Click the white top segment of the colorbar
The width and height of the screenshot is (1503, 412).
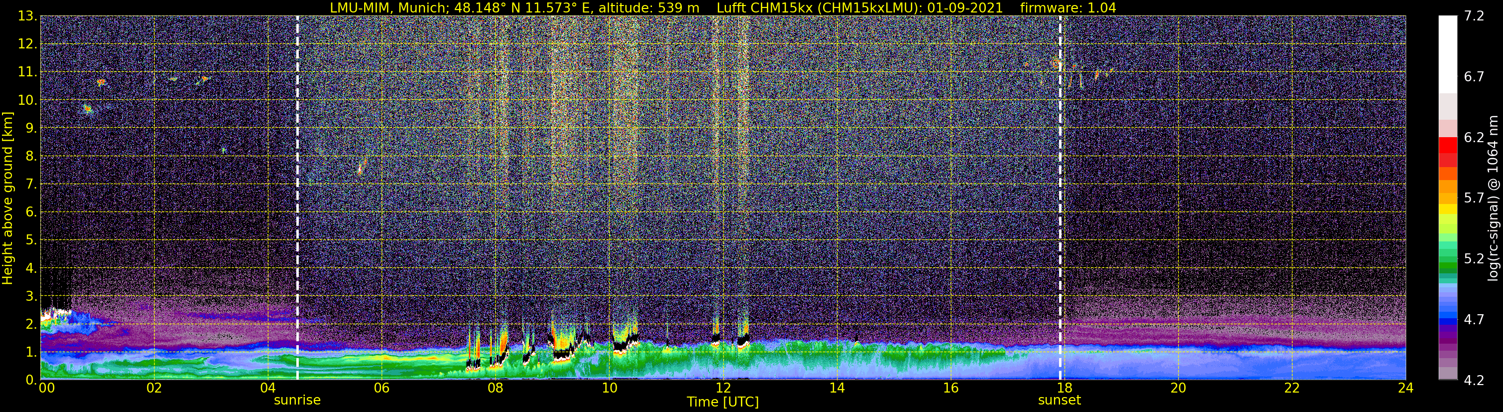coord(1448,54)
